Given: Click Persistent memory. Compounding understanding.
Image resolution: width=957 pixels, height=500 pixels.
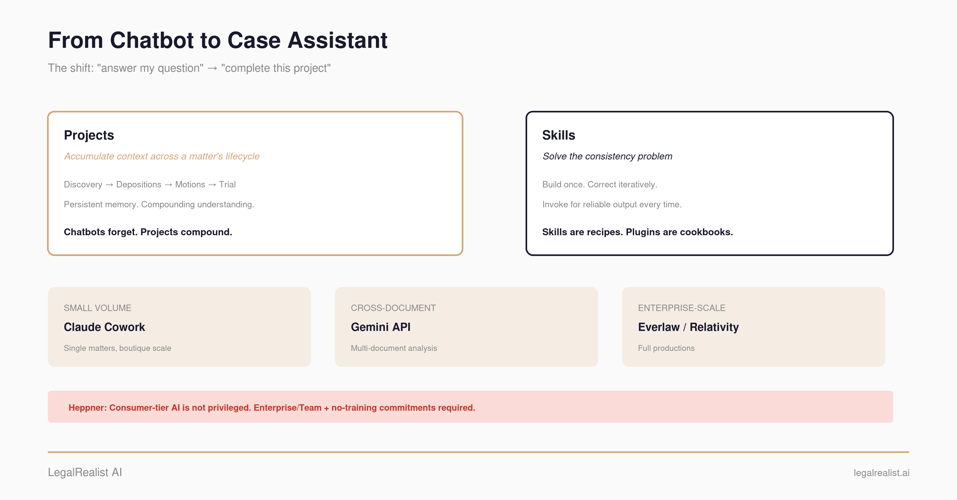Looking at the screenshot, I should pos(159,205).
